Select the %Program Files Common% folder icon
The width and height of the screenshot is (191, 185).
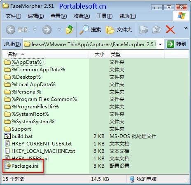click(x=7, y=99)
